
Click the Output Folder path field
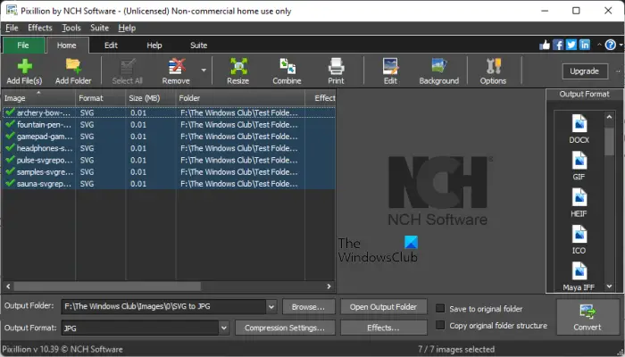coord(163,307)
